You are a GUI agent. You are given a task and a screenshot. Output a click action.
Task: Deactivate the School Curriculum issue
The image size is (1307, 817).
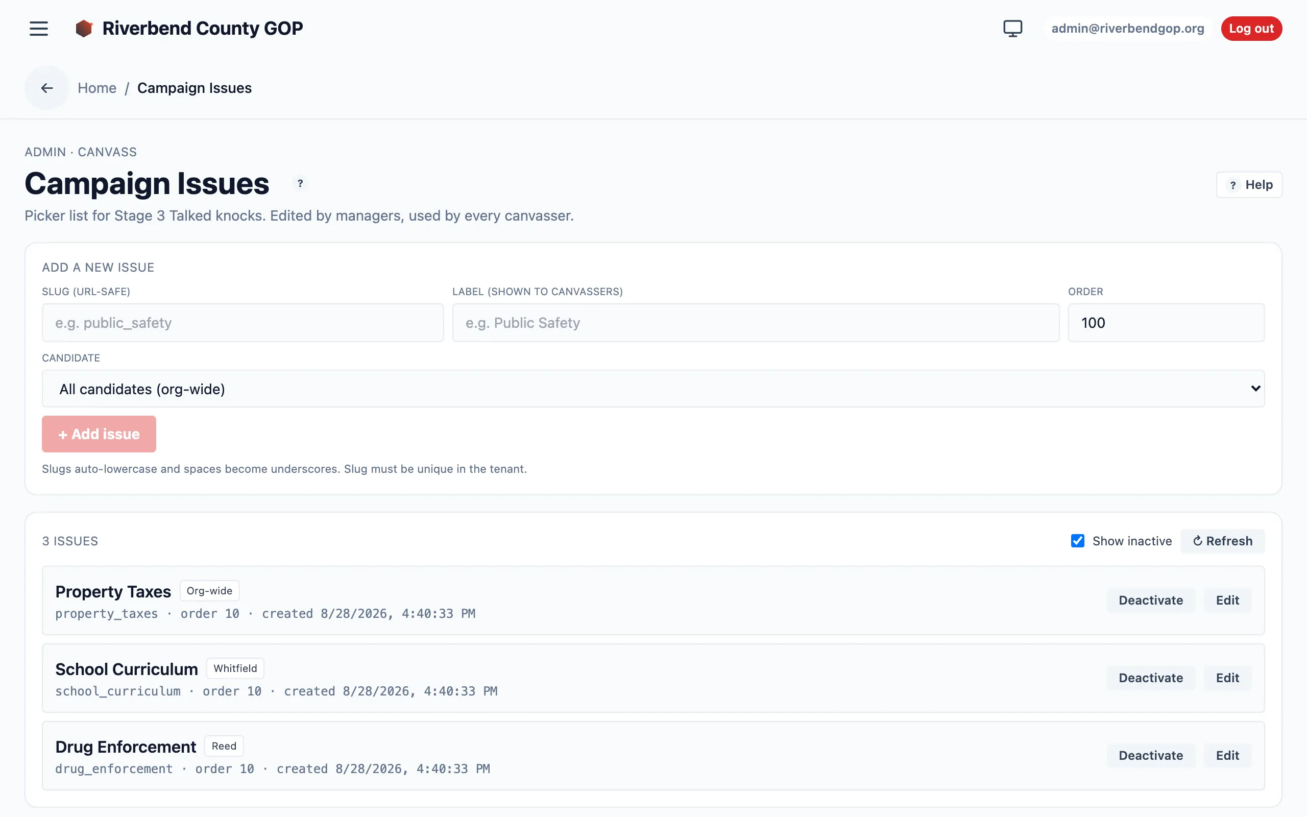[1150, 678]
